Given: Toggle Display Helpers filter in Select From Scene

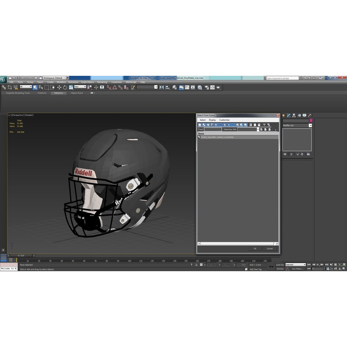Looking at the screenshot, I should pos(217,125).
